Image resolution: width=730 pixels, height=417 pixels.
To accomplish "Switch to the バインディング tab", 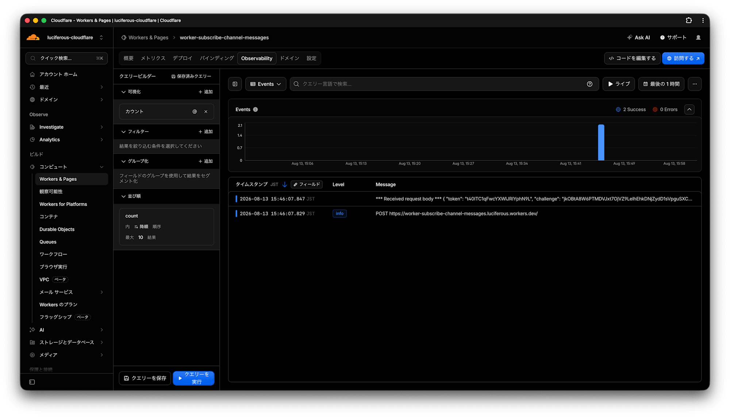I will coord(217,58).
